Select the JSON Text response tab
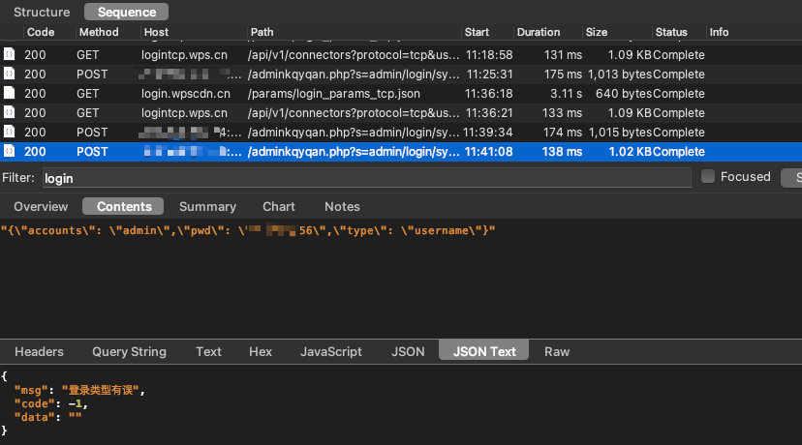The height and width of the screenshot is (445, 802). click(x=484, y=351)
